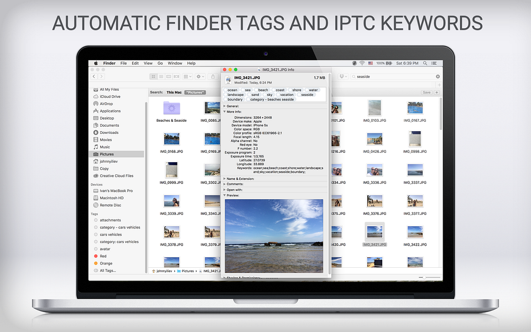Click the US flag input source icon
The image size is (531, 332).
(371, 63)
